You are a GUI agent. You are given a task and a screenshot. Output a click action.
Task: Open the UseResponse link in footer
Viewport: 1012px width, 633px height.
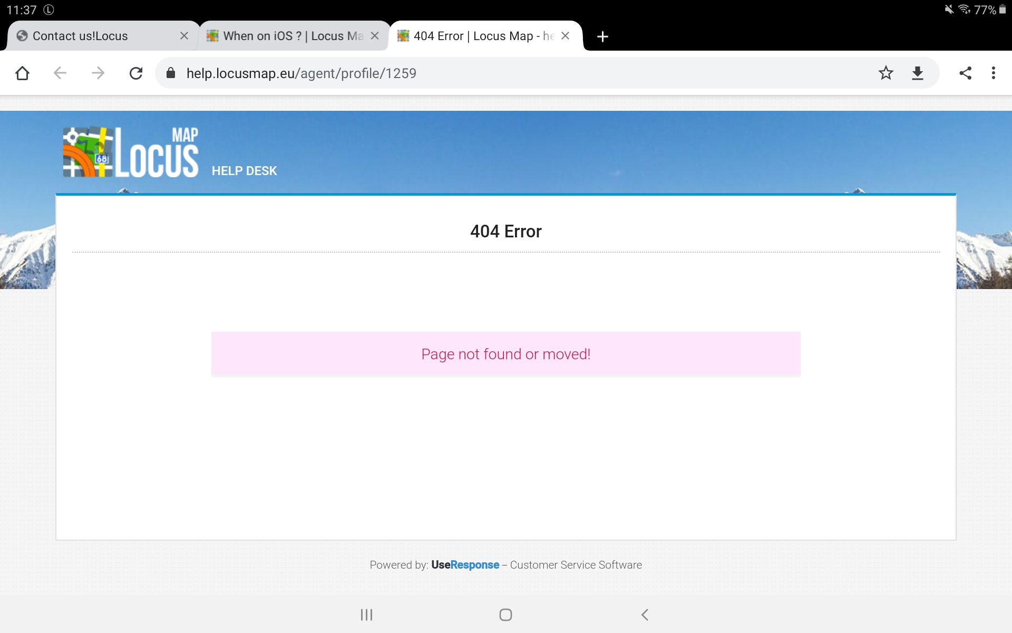click(465, 565)
